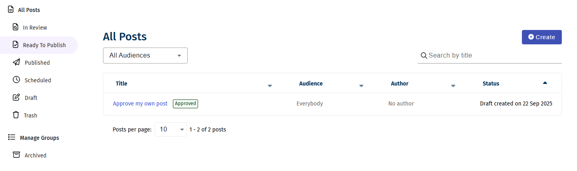The image size is (577, 171).
Task: Toggle the Status column sort arrow
Action: (x=545, y=83)
